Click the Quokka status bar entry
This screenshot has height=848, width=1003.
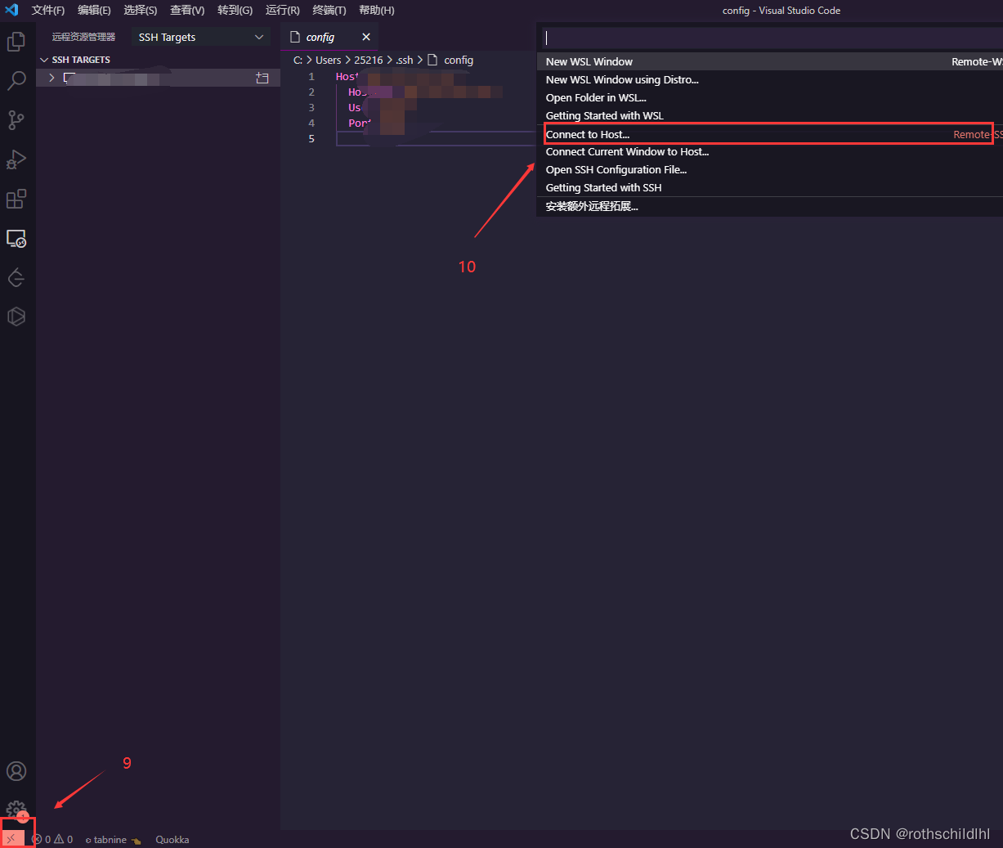click(x=172, y=839)
